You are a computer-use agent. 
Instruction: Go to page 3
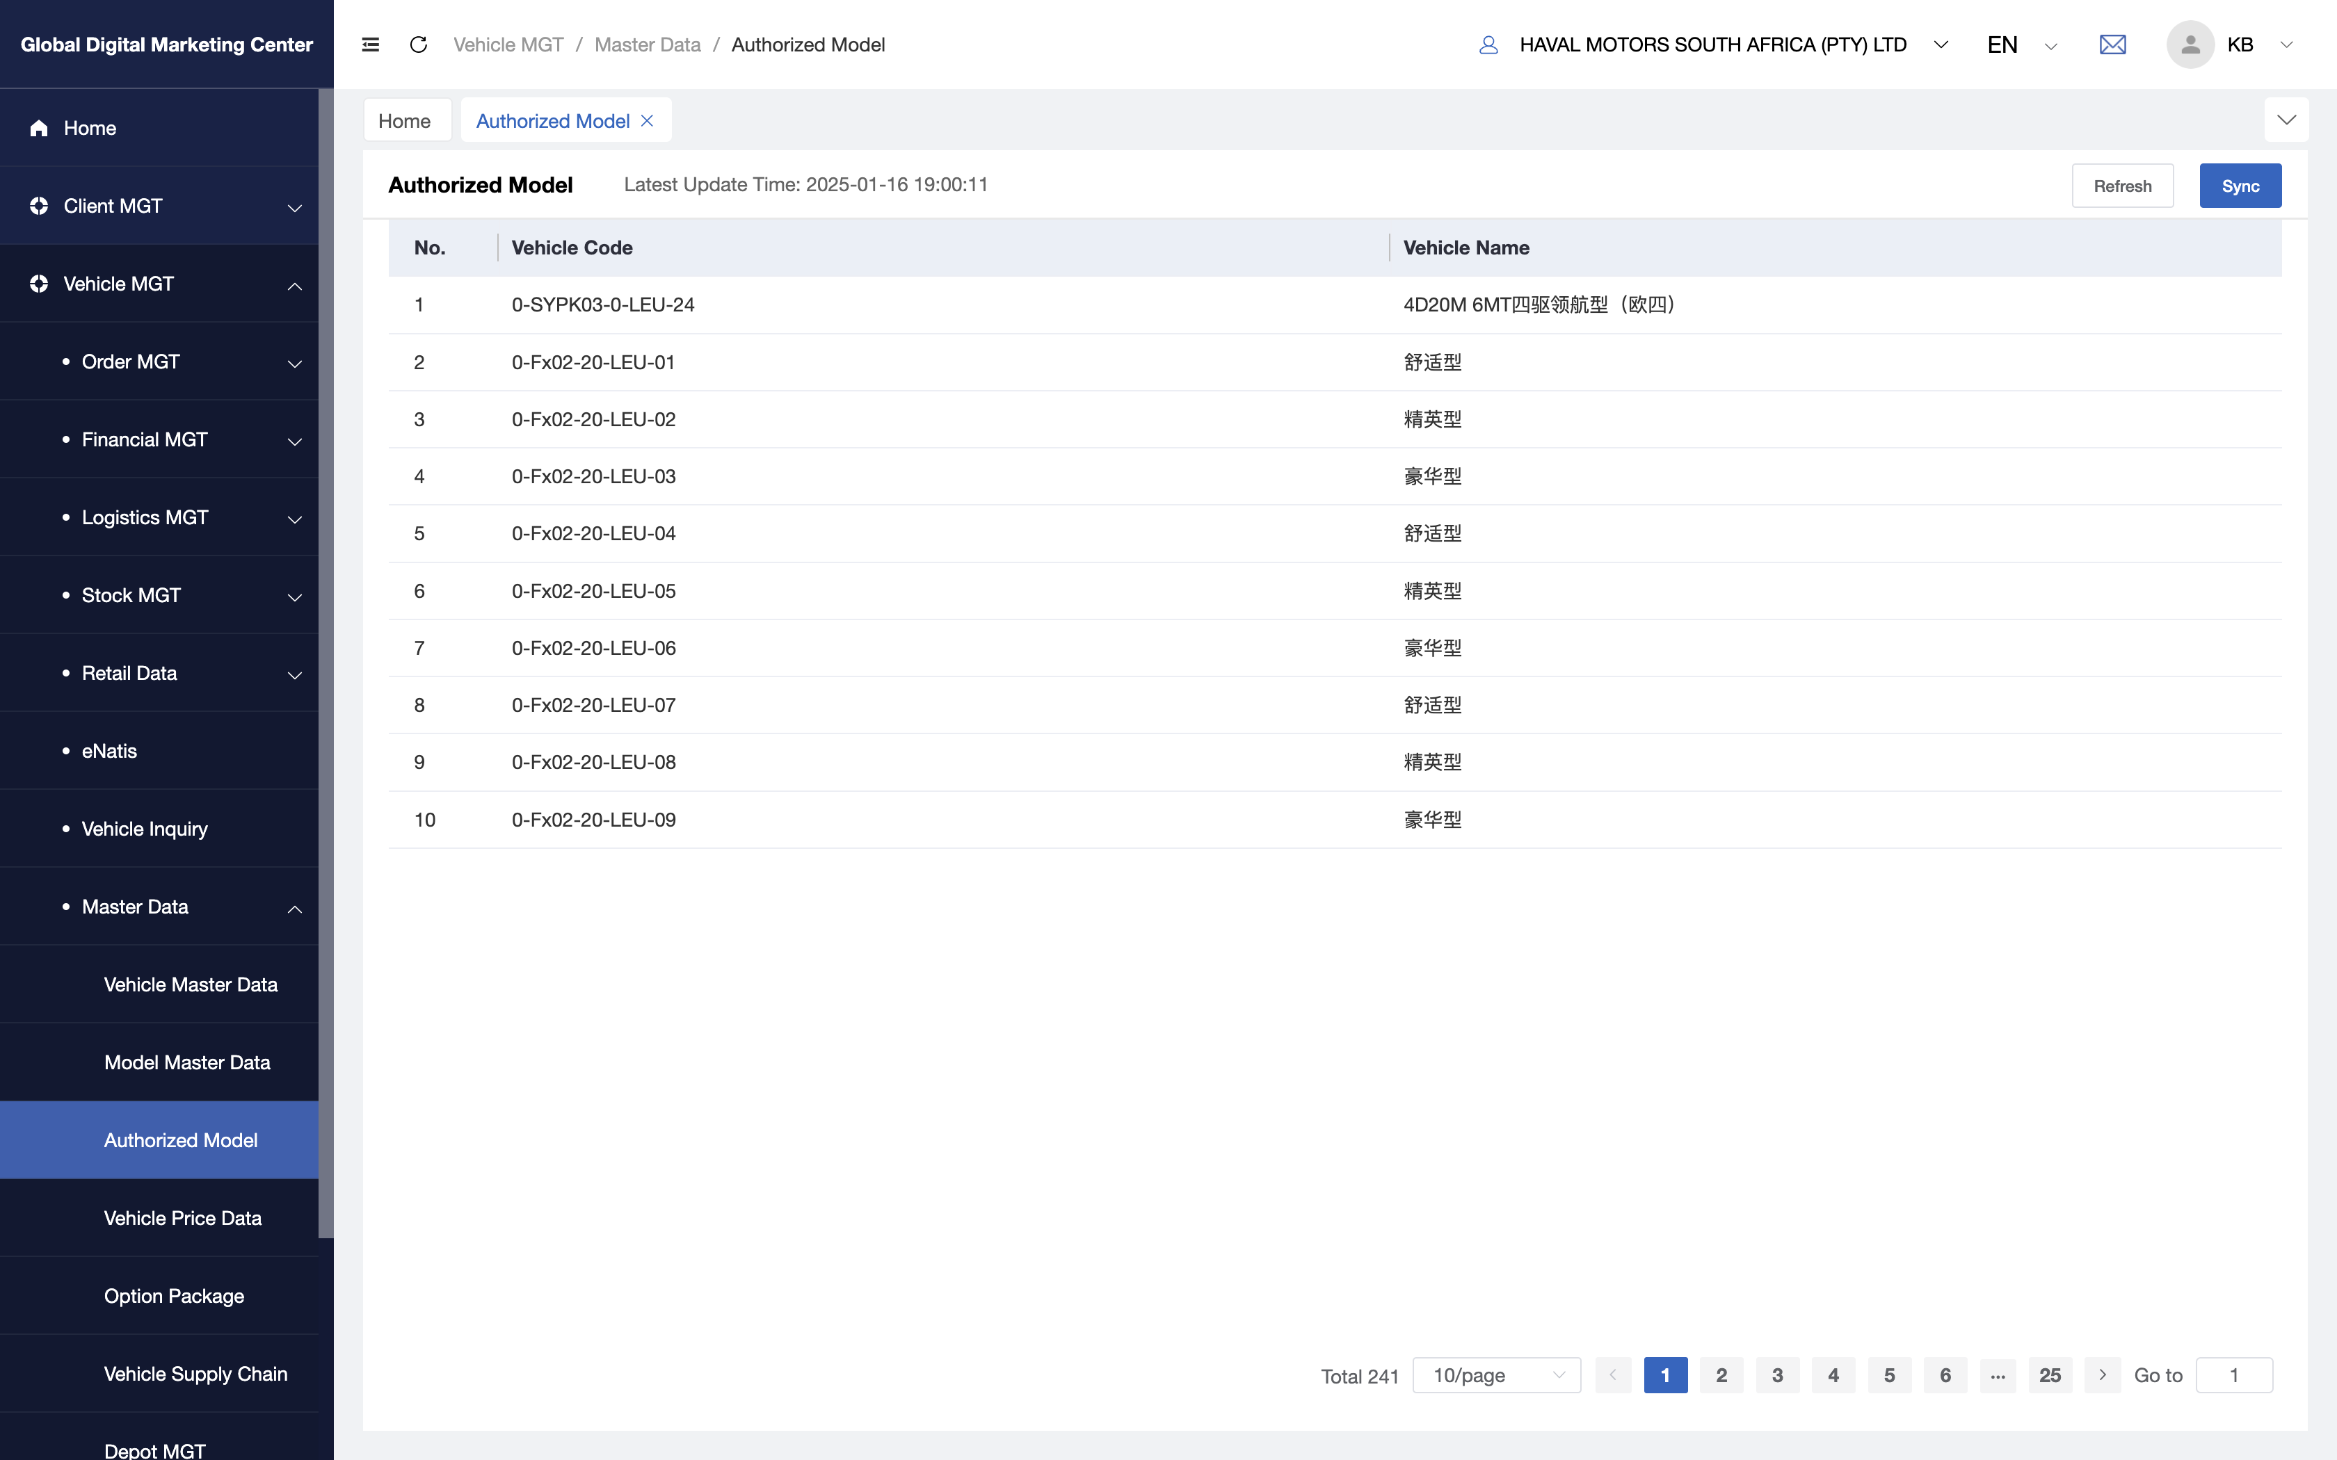click(x=1777, y=1375)
